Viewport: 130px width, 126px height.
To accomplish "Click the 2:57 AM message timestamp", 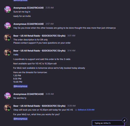I will click(50, 24).
